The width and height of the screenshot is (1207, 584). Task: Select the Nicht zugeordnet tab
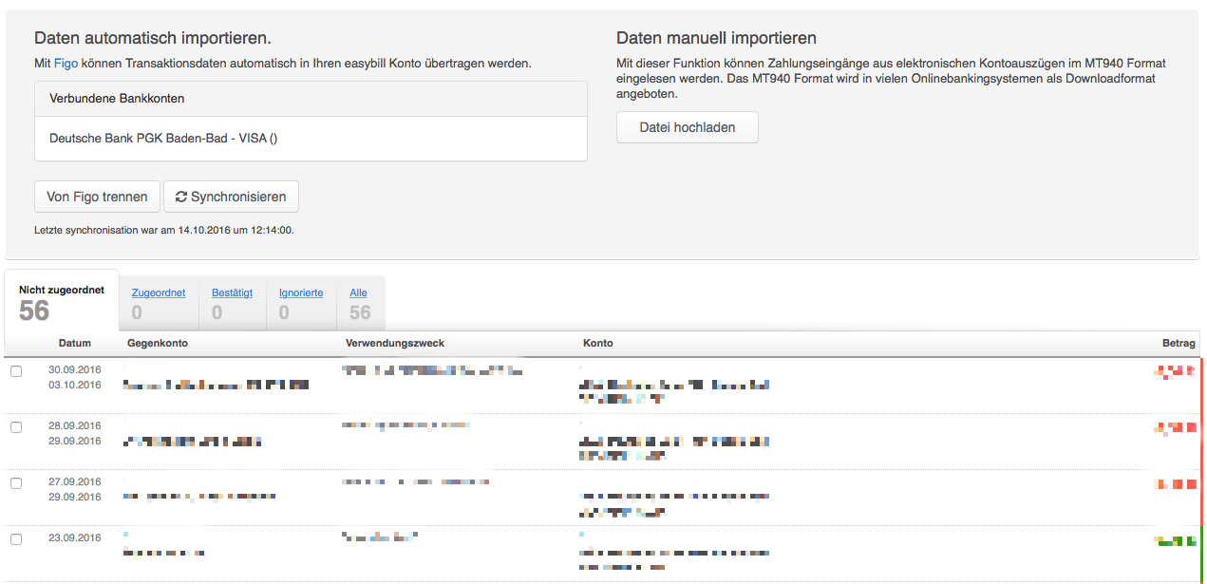[62, 301]
